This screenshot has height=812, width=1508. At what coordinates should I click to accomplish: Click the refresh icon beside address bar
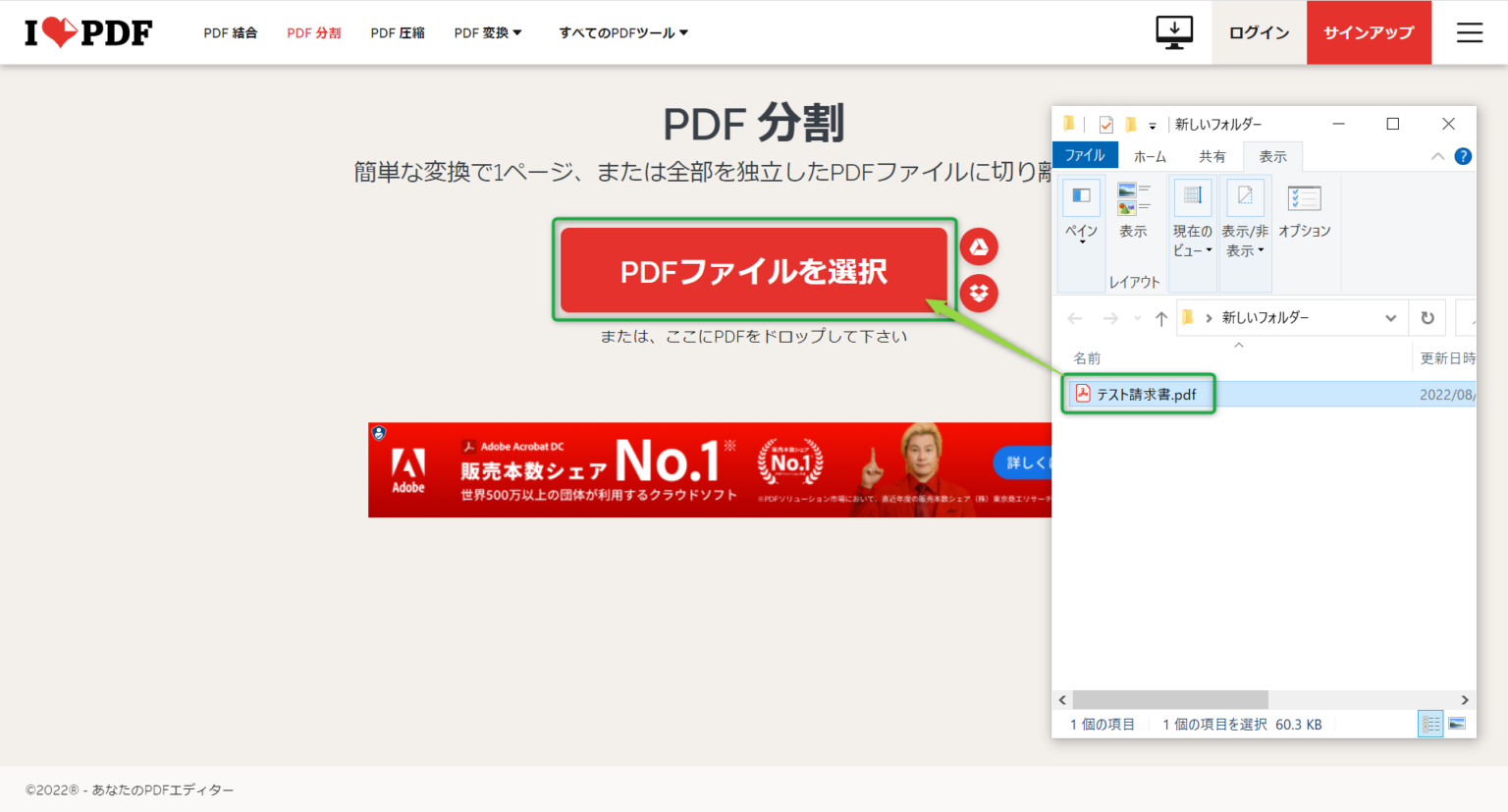(x=1427, y=317)
